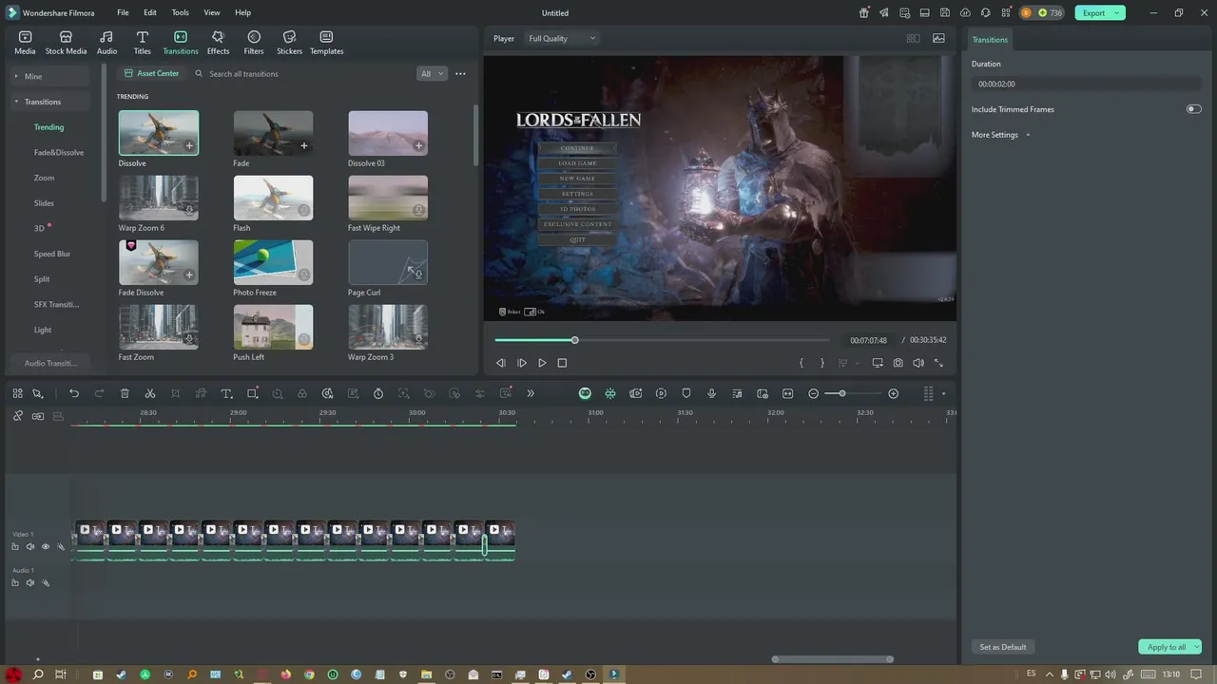Image resolution: width=1217 pixels, height=684 pixels.
Task: Select the Split scissors tool
Action: [150, 393]
